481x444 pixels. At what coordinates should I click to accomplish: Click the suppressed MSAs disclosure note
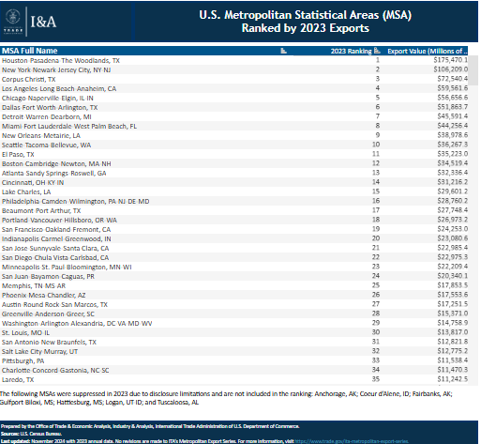tap(226, 398)
